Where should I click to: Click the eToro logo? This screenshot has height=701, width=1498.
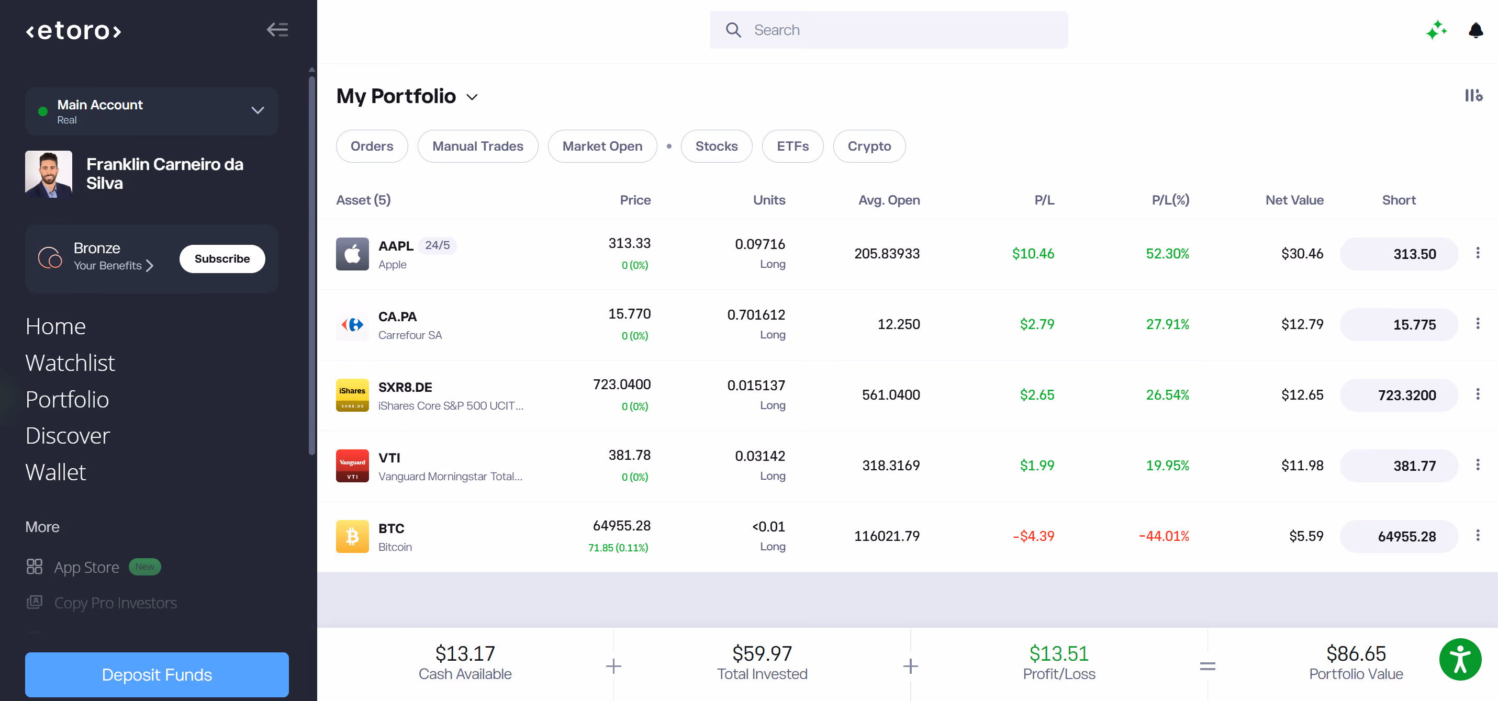pos(73,31)
